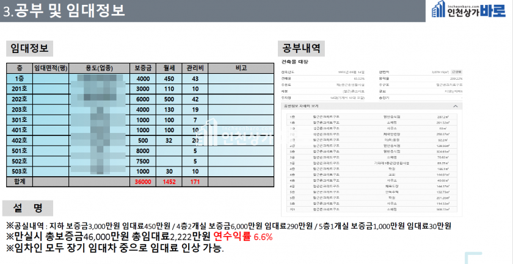The height and width of the screenshot is (264, 513).
Task: Select the 임대정보 section label
Action: coord(29,48)
